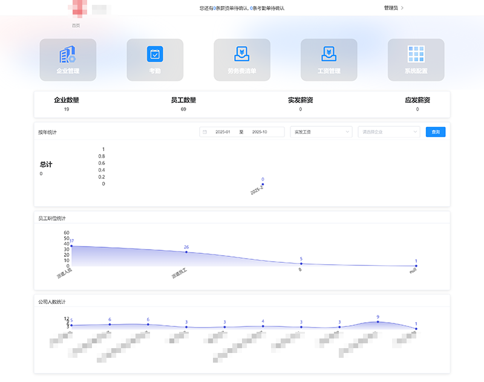This screenshot has height=382, width=484.
Task: Click data point valued 26 in 员工职位统计
Action: (186, 252)
